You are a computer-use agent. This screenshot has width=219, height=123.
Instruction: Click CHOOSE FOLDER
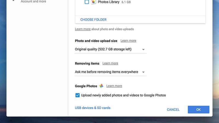93,20
